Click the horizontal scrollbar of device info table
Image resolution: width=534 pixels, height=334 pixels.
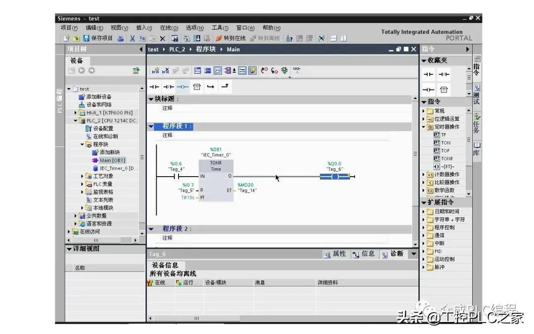pos(196,318)
